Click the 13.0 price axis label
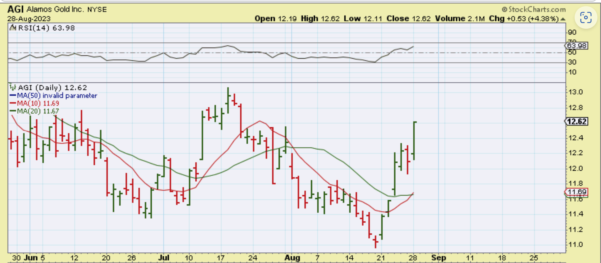This screenshot has height=263, width=601. [576, 92]
